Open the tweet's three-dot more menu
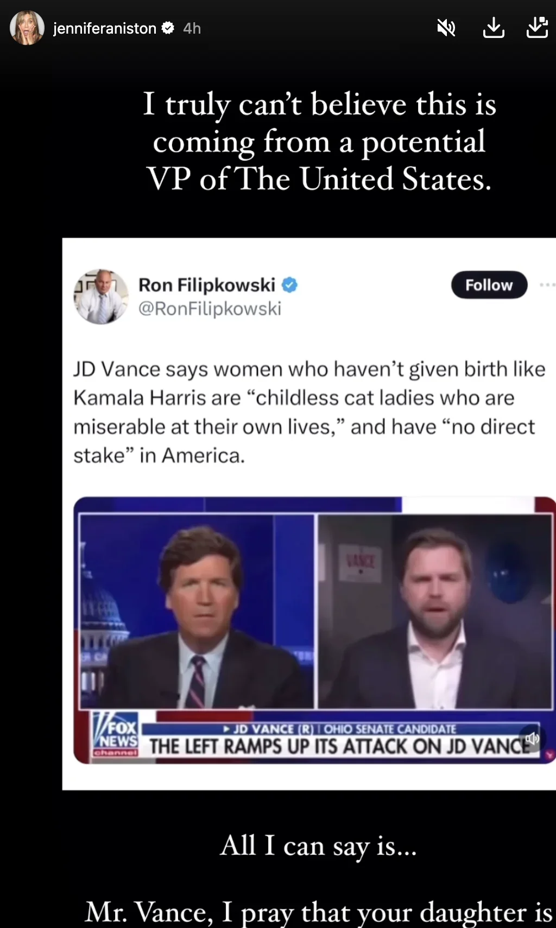556x928 pixels. (x=547, y=285)
